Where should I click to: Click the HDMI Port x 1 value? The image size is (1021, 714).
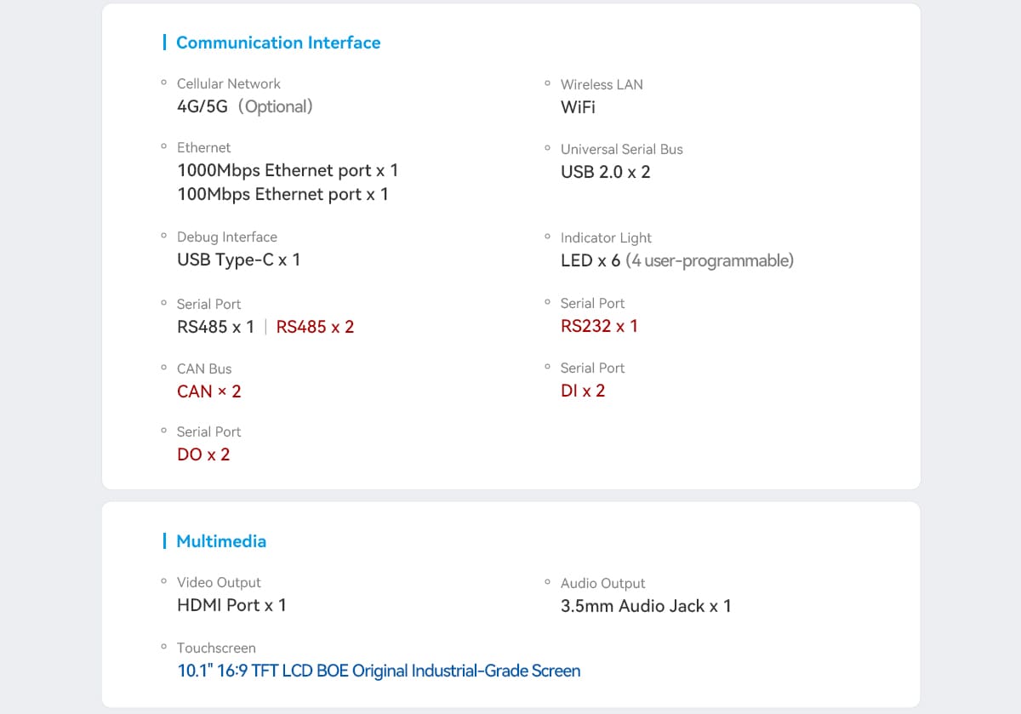(x=231, y=605)
